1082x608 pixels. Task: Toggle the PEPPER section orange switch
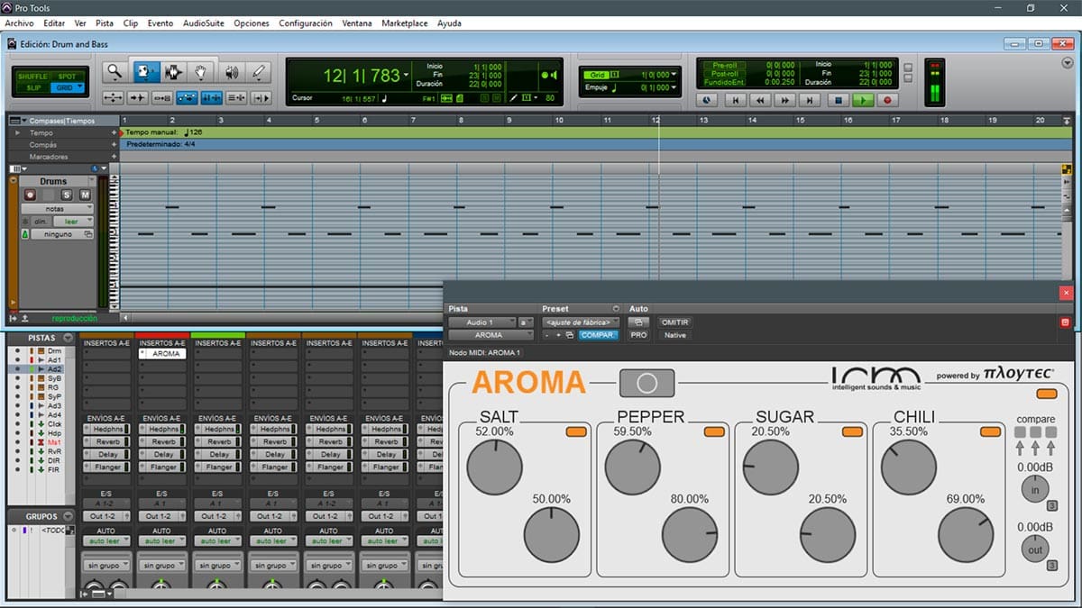[x=714, y=432]
